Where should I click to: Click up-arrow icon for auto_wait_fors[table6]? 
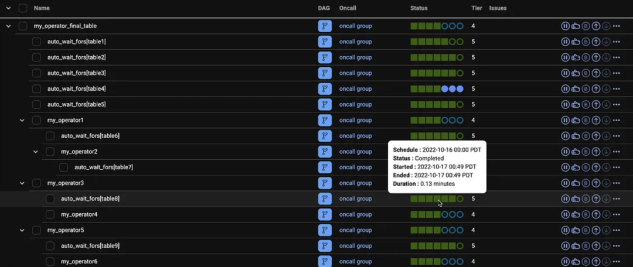click(596, 136)
